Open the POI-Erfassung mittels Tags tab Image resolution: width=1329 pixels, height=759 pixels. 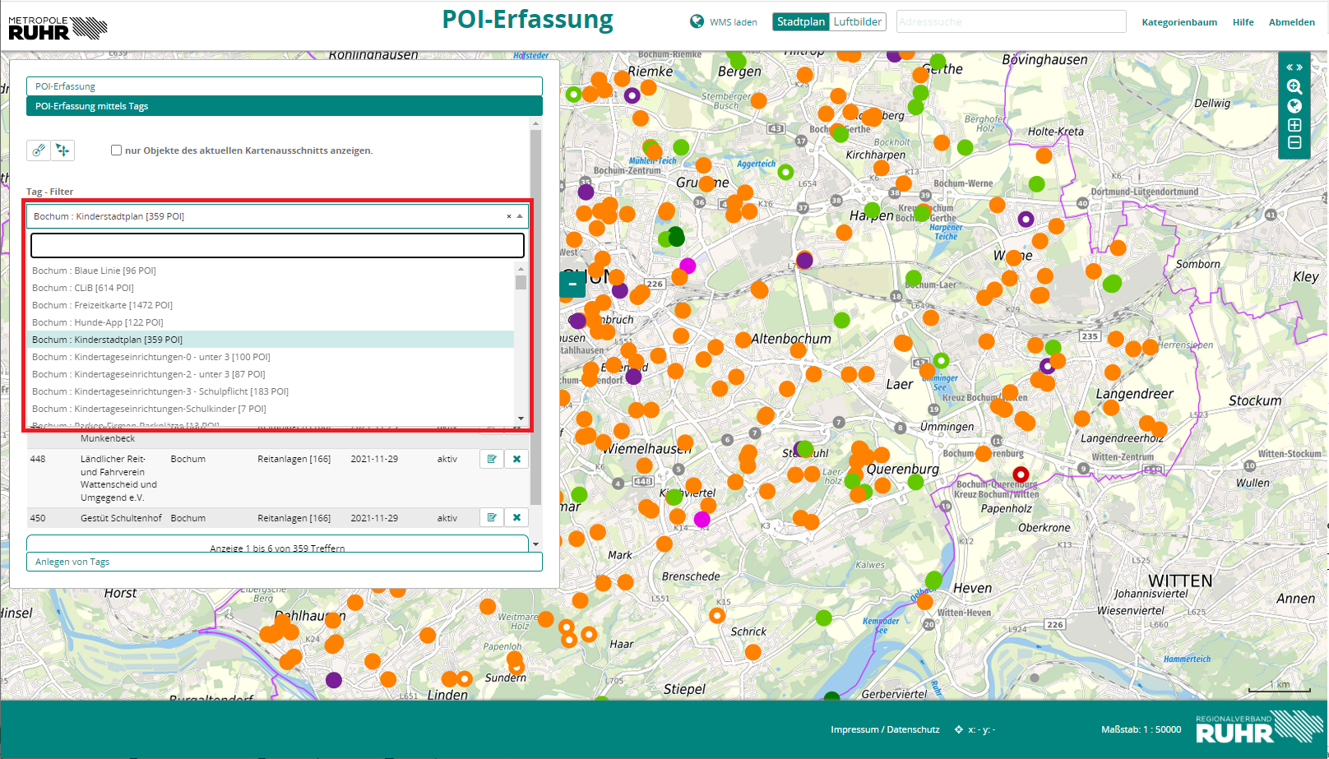click(285, 106)
